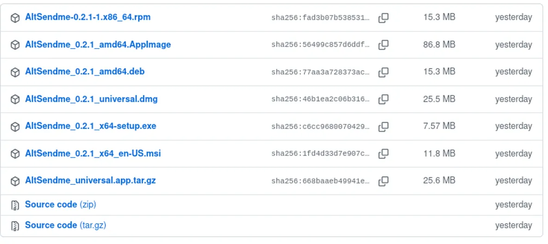
Task: Copy SHA256 hash for the amd64.deb file
Action: [383, 72]
